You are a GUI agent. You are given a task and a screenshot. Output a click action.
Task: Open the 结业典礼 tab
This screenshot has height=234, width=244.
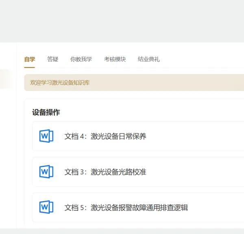coord(148,59)
